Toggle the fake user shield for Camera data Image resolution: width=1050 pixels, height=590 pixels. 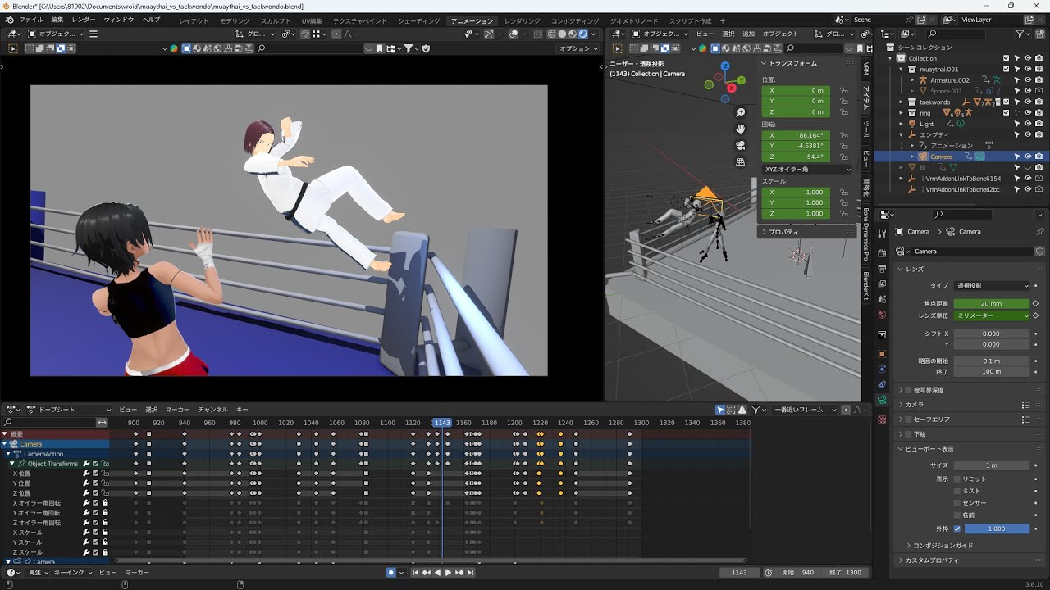[x=1040, y=252]
